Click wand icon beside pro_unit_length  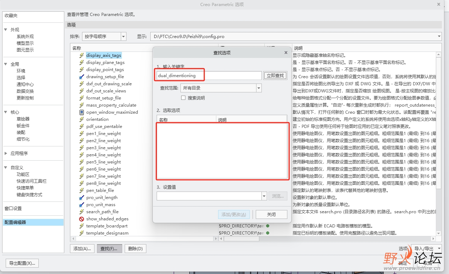[82, 198]
